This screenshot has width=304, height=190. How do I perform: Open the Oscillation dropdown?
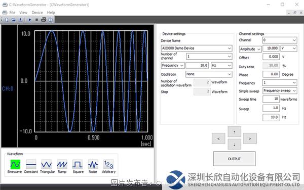[x=209, y=74]
